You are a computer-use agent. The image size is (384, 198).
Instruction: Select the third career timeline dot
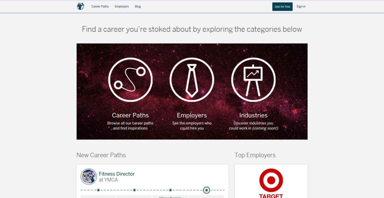coord(170,190)
